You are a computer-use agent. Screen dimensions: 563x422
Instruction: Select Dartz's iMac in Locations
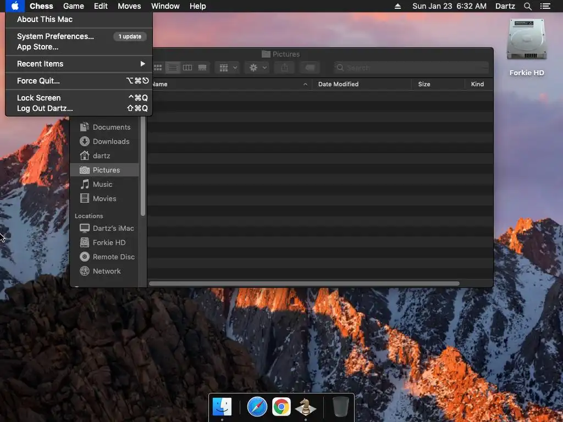(104, 228)
